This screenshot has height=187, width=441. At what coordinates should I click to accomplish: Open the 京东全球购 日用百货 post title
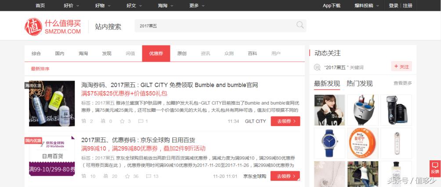pos(138,140)
